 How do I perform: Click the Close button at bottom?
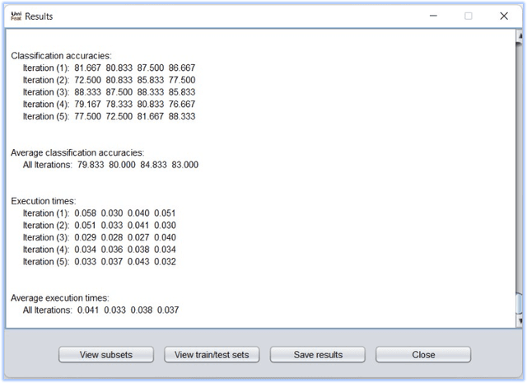[x=423, y=354]
